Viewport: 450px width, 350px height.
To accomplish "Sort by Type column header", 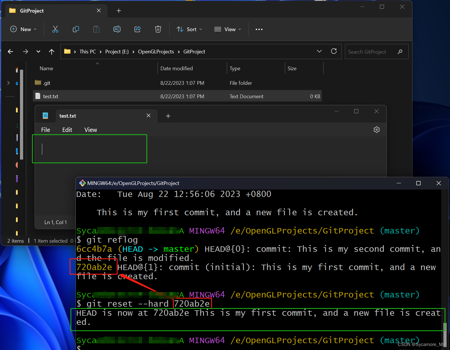I will [235, 69].
